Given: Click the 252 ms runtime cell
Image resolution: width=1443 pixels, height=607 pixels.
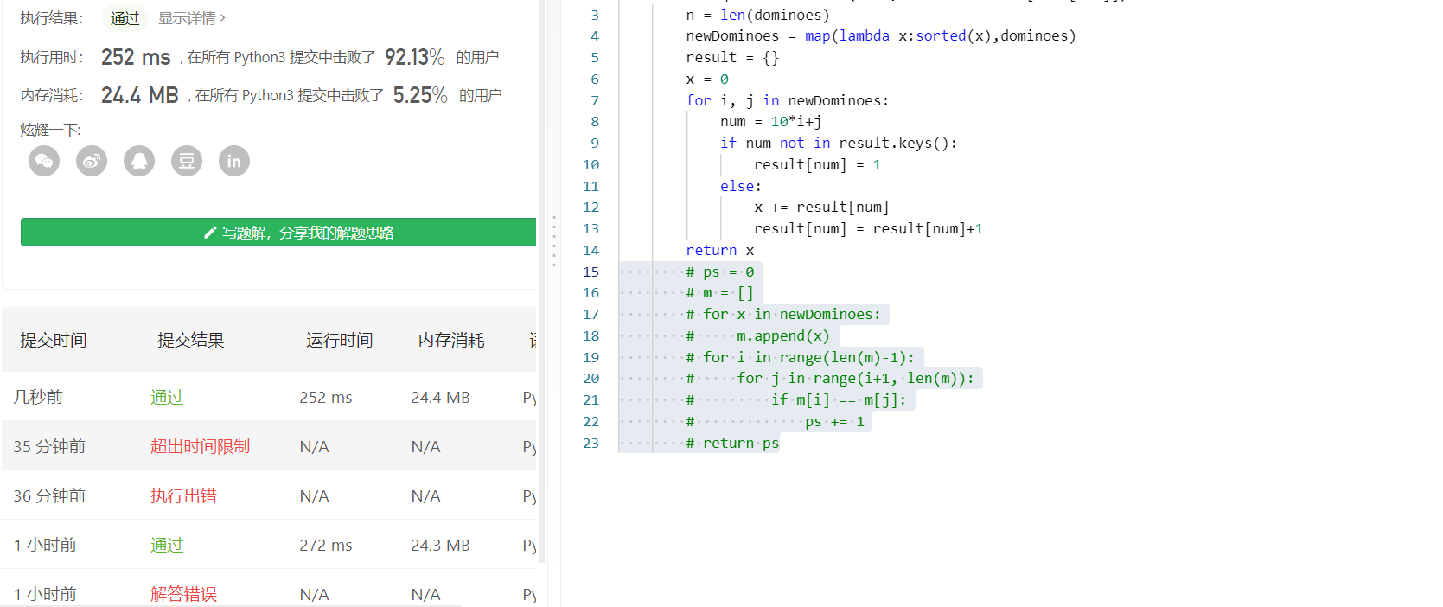Looking at the screenshot, I should [x=326, y=398].
